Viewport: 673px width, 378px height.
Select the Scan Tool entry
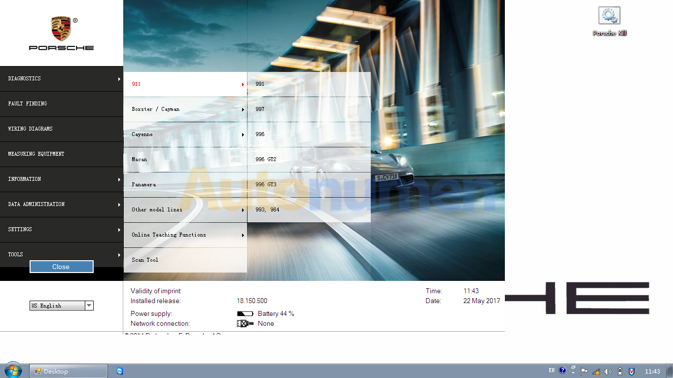pos(185,260)
